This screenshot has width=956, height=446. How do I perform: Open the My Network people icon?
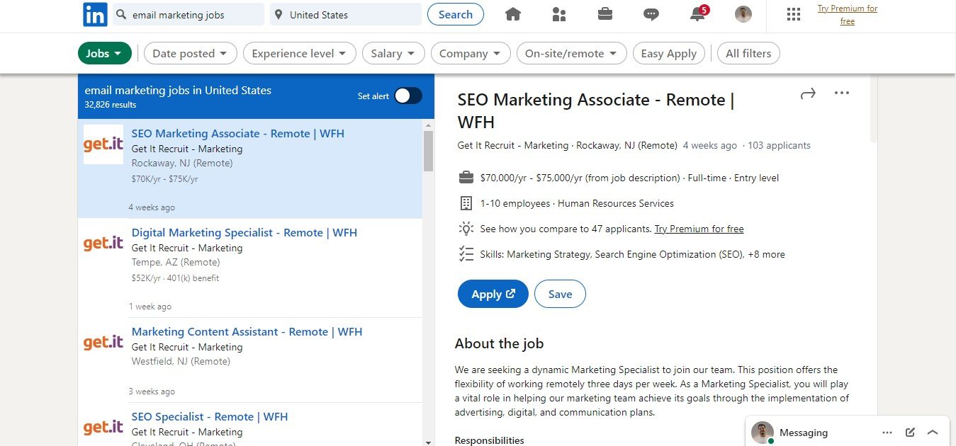559,14
